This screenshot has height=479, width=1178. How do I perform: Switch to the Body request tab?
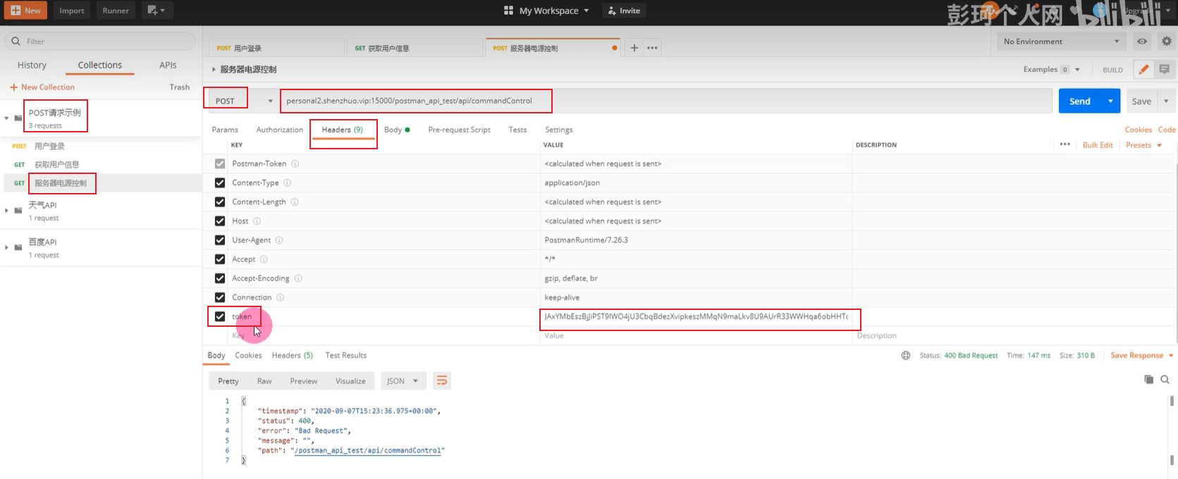click(x=393, y=130)
